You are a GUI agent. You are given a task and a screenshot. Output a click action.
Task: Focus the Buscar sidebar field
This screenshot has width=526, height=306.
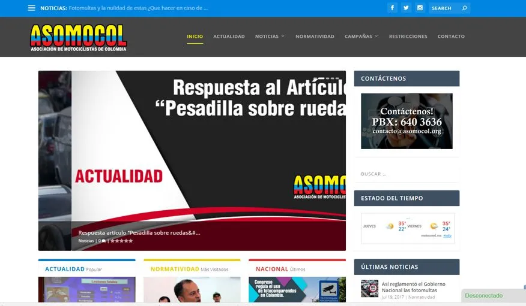(x=407, y=174)
